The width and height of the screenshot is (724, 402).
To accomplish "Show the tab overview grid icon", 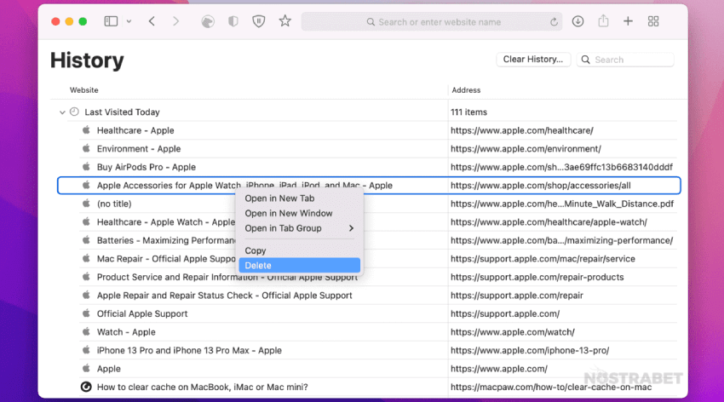I will [x=653, y=21].
